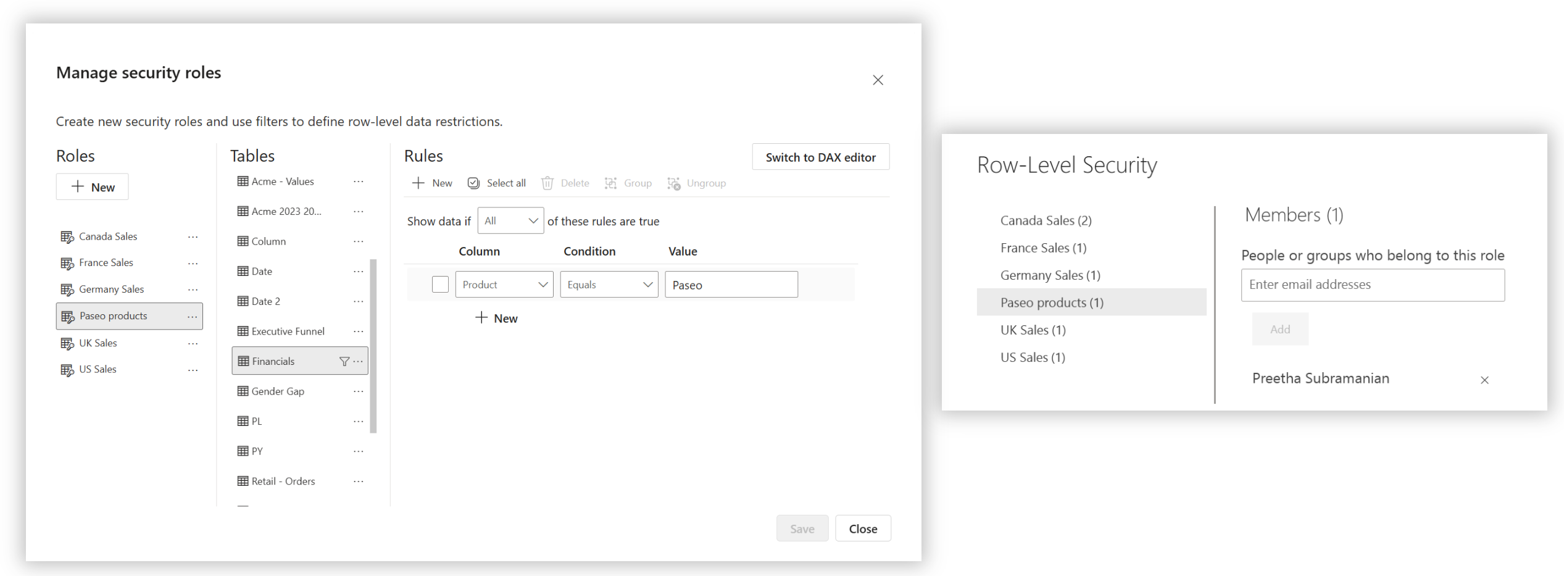Image resolution: width=1564 pixels, height=576 pixels.
Task: Click the Delete trash icon in Rules
Action: point(547,183)
